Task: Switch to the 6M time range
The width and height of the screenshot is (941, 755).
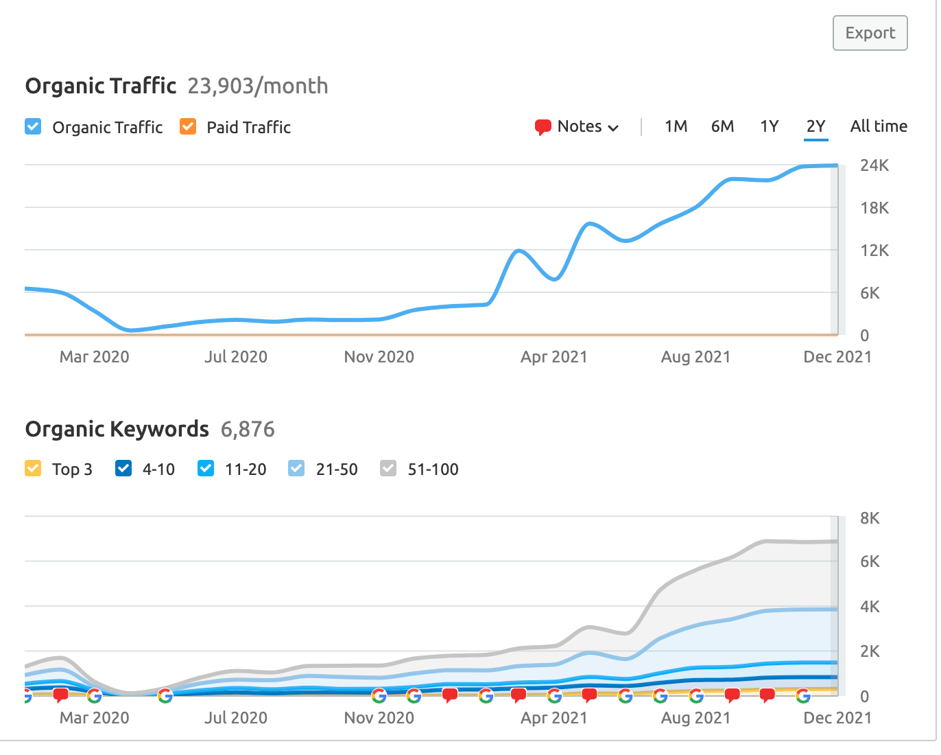Action: tap(722, 126)
